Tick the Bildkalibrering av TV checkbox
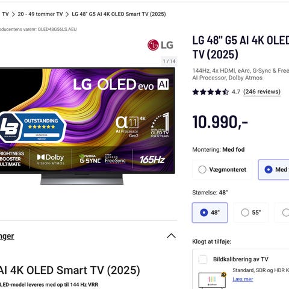 click(x=203, y=259)
